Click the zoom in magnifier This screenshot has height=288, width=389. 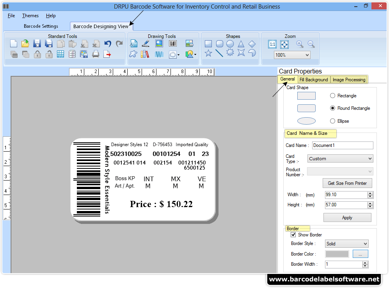click(300, 44)
